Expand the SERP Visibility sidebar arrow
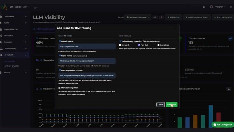234x132 pixels. 26,48
